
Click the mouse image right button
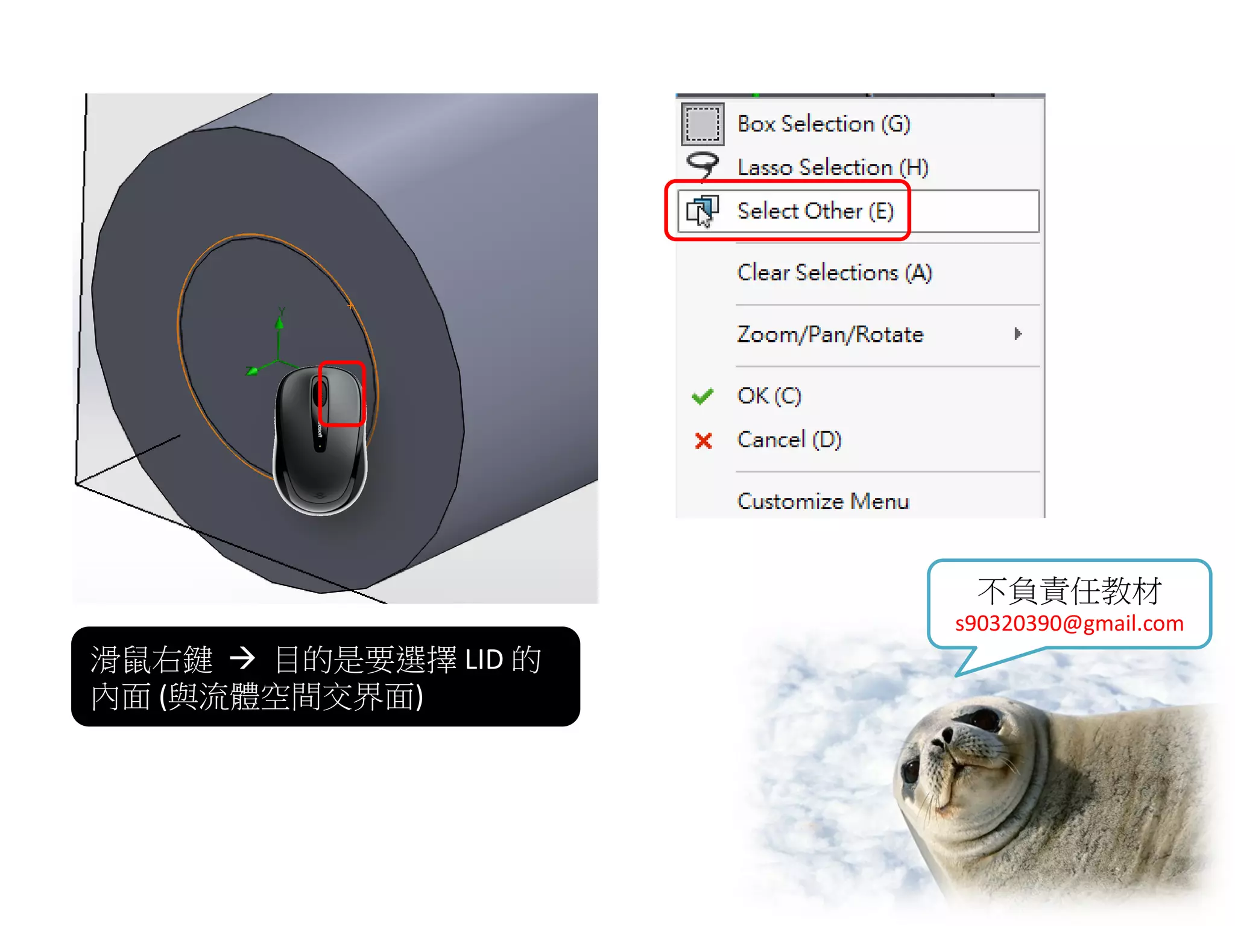click(342, 393)
